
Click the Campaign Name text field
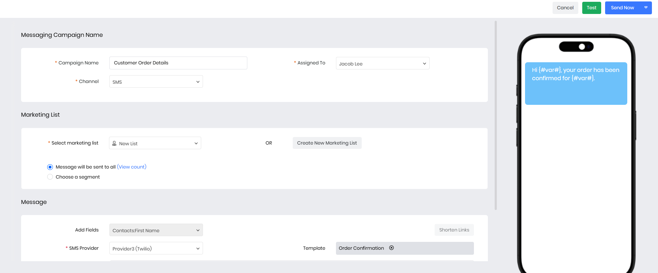pos(178,63)
